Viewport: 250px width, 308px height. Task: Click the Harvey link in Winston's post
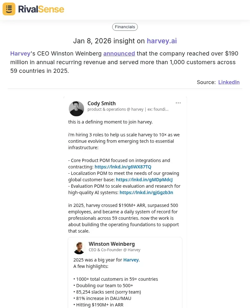(131, 260)
